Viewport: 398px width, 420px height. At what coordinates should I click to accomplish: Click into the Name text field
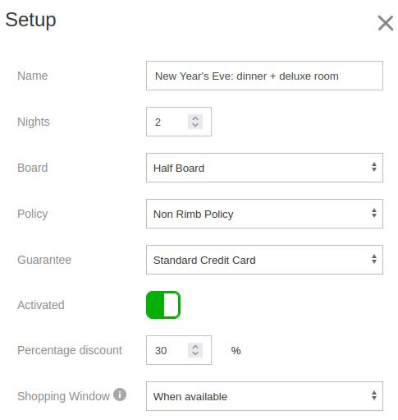(x=264, y=76)
